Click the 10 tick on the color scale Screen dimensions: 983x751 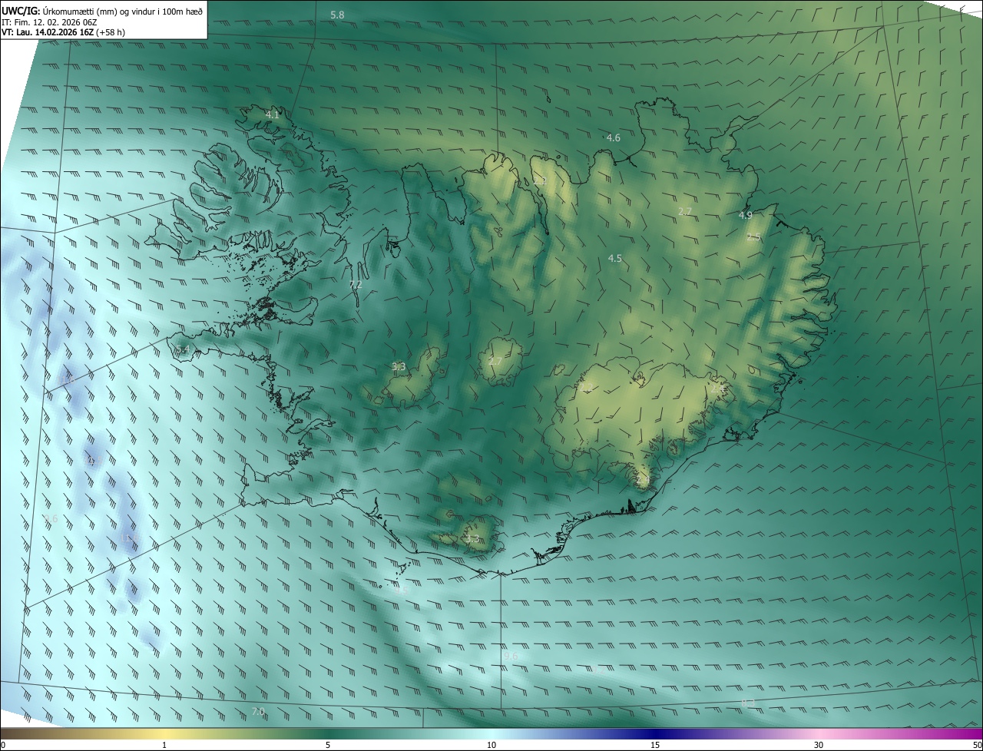click(491, 745)
